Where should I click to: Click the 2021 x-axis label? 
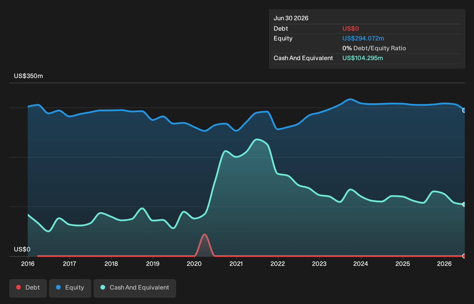pyautogui.click(x=236, y=264)
